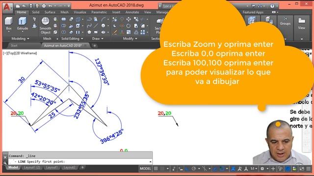This screenshot has width=314, height=176.
Task: Click the New drawing quick access icon
Action: tap(18, 6)
